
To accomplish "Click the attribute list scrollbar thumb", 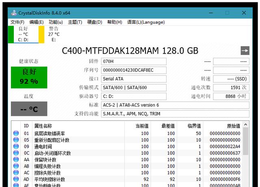I will 246,141.
